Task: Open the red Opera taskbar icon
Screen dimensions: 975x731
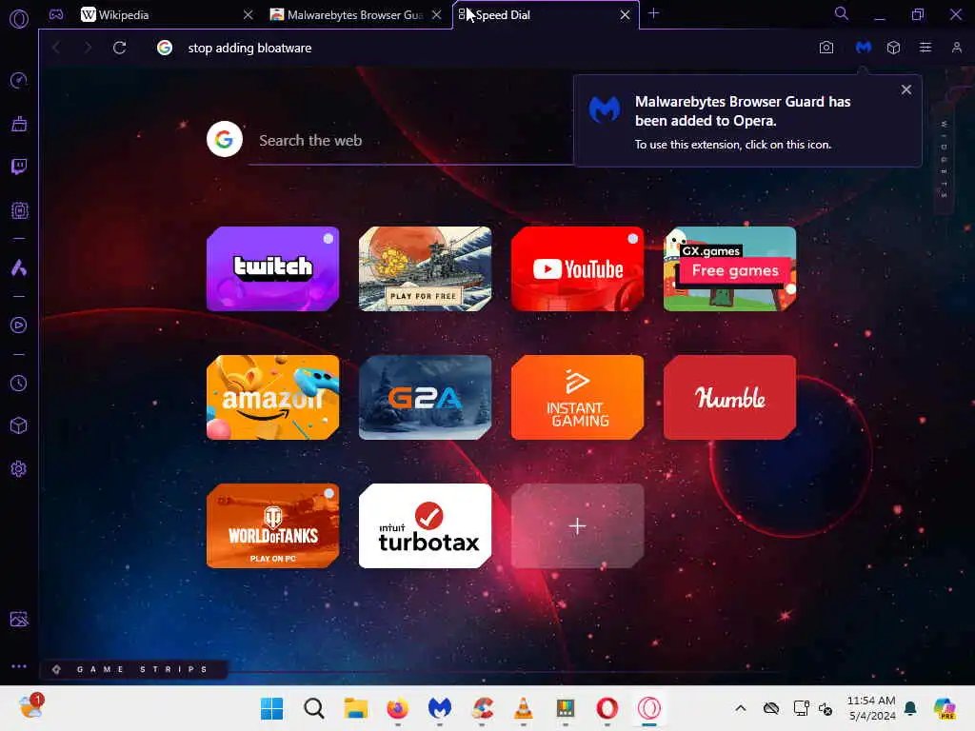Action: 607,708
